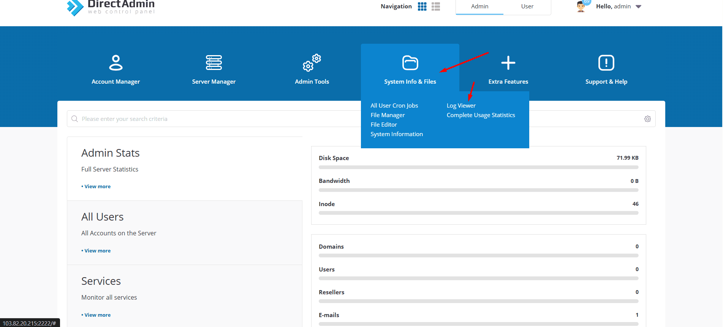Click View more under All Users
The image size is (723, 327).
pyautogui.click(x=97, y=251)
